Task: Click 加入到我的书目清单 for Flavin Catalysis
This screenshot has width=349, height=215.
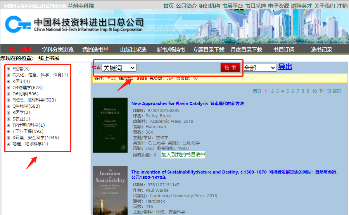Action: 183,155
